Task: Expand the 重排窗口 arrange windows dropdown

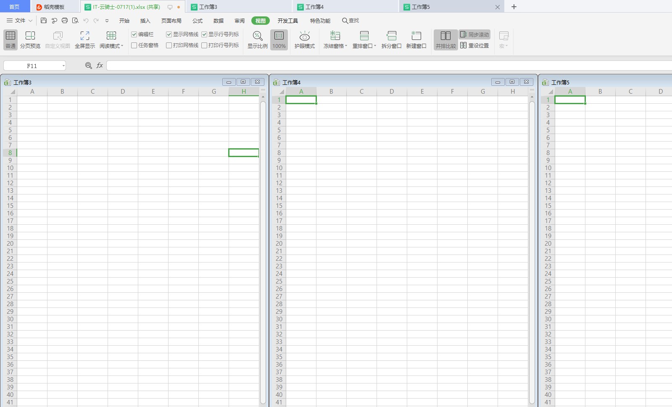Action: point(364,40)
